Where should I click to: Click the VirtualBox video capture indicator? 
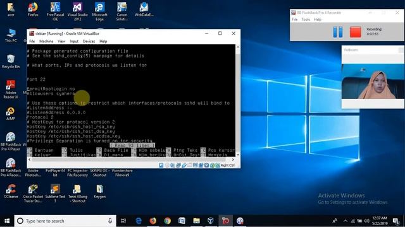(201, 165)
